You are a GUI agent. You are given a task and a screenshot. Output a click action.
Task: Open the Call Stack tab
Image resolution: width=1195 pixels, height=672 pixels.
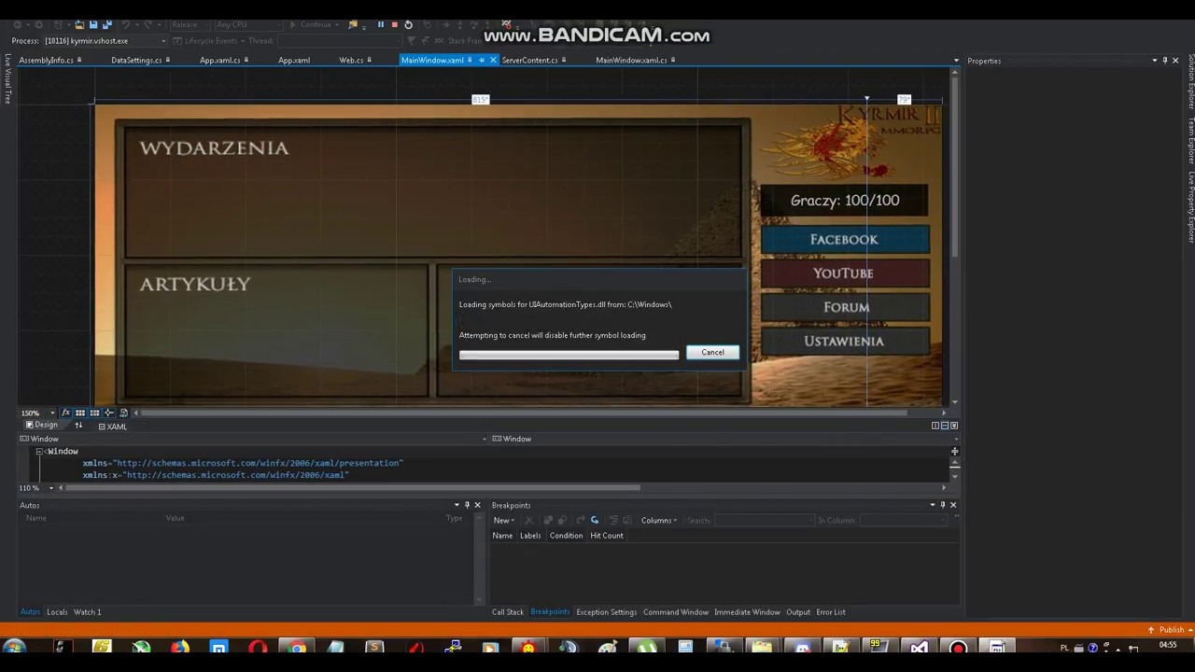click(x=508, y=612)
